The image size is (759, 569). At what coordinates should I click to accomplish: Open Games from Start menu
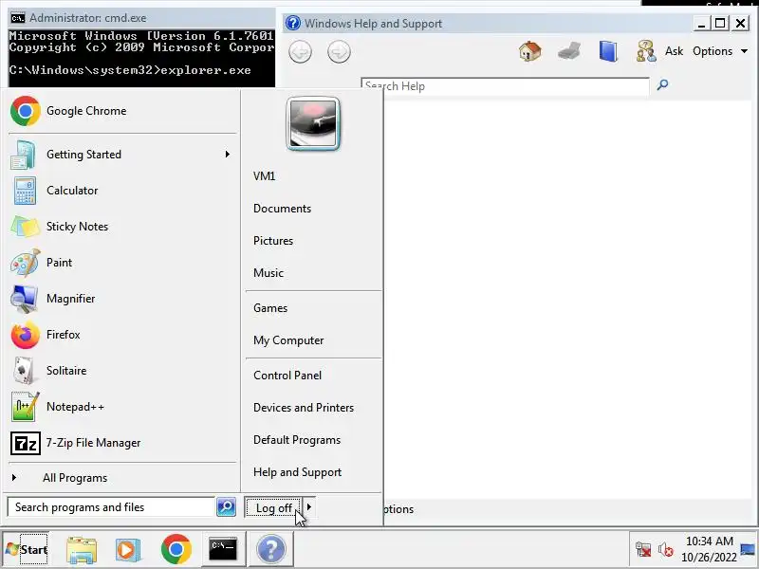(x=313, y=308)
